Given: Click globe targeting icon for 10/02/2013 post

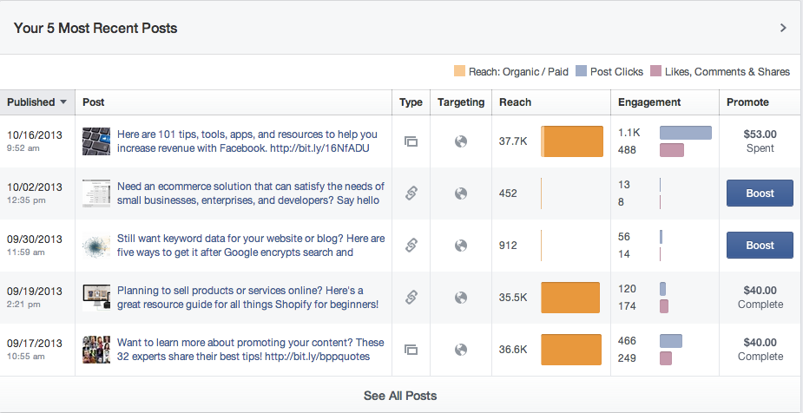Looking at the screenshot, I should click(461, 193).
